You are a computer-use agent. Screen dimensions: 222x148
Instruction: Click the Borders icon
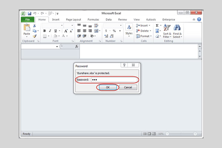tap(45, 36)
